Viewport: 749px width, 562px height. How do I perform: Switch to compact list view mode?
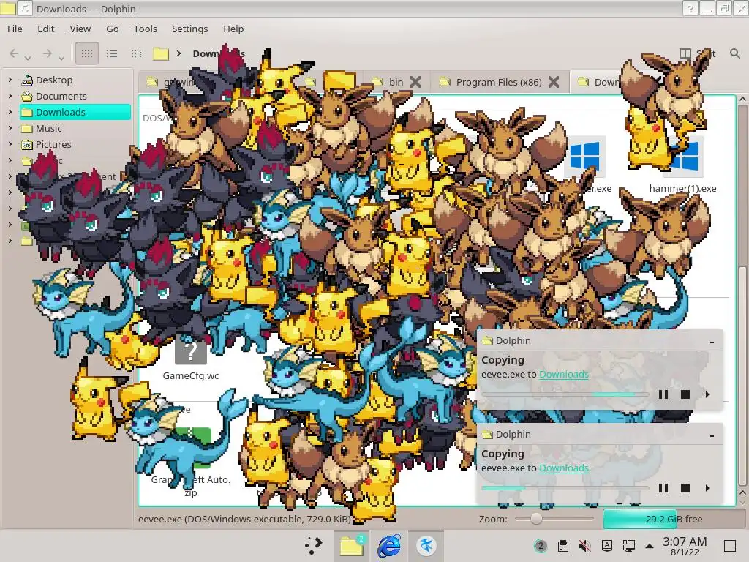click(x=112, y=53)
